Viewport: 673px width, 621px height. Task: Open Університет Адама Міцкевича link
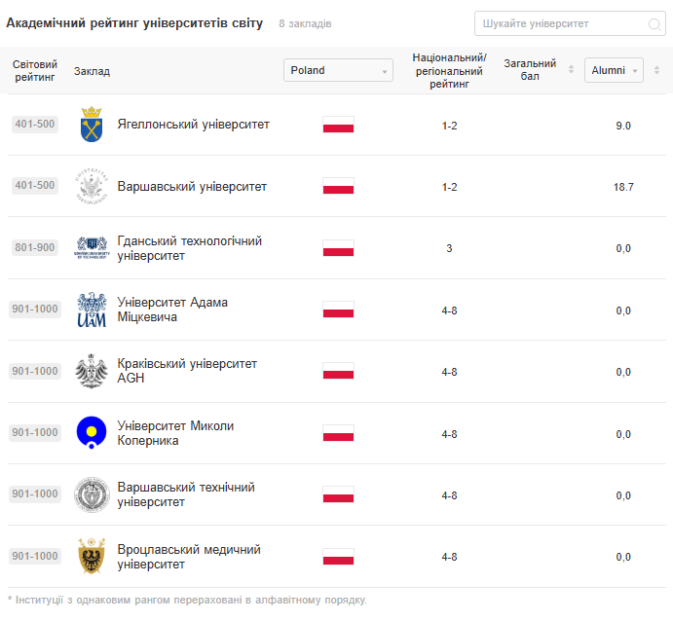coord(172,310)
